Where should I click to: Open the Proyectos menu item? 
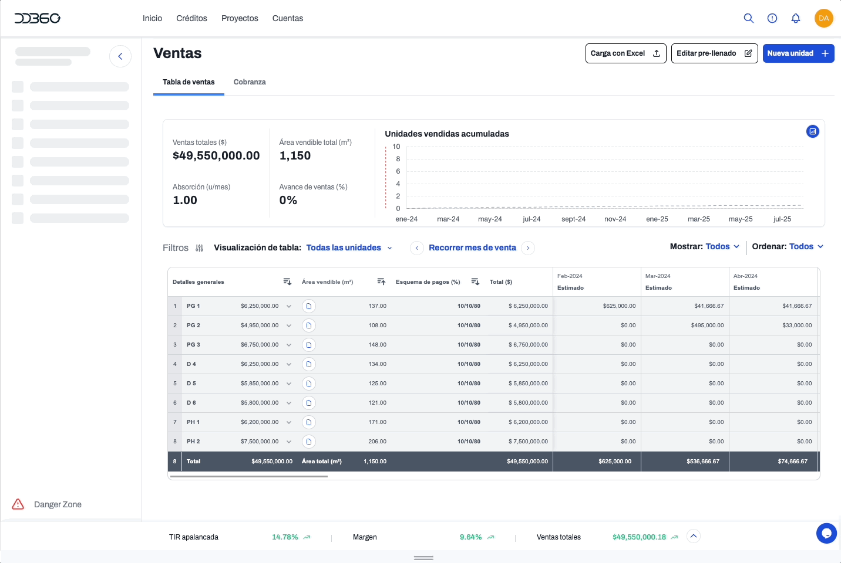point(240,18)
